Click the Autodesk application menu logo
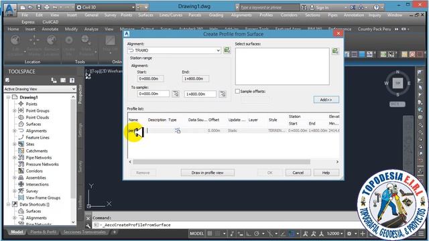Screen dimensions: 429x241 point(10,10)
